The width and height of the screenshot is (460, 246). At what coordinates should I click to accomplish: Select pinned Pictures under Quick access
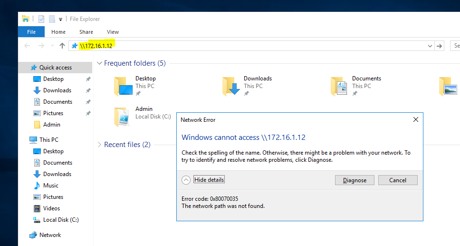point(53,113)
